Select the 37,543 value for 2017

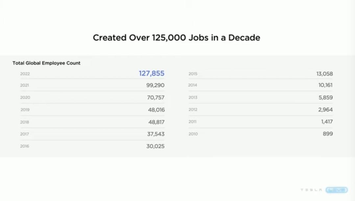[156, 134]
